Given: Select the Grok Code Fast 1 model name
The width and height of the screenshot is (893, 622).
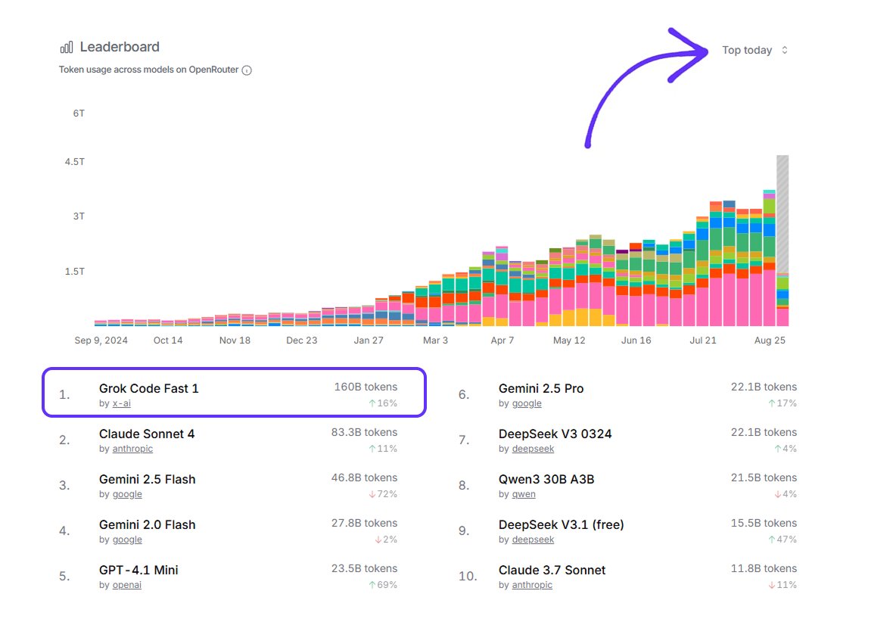Looking at the screenshot, I should (148, 388).
